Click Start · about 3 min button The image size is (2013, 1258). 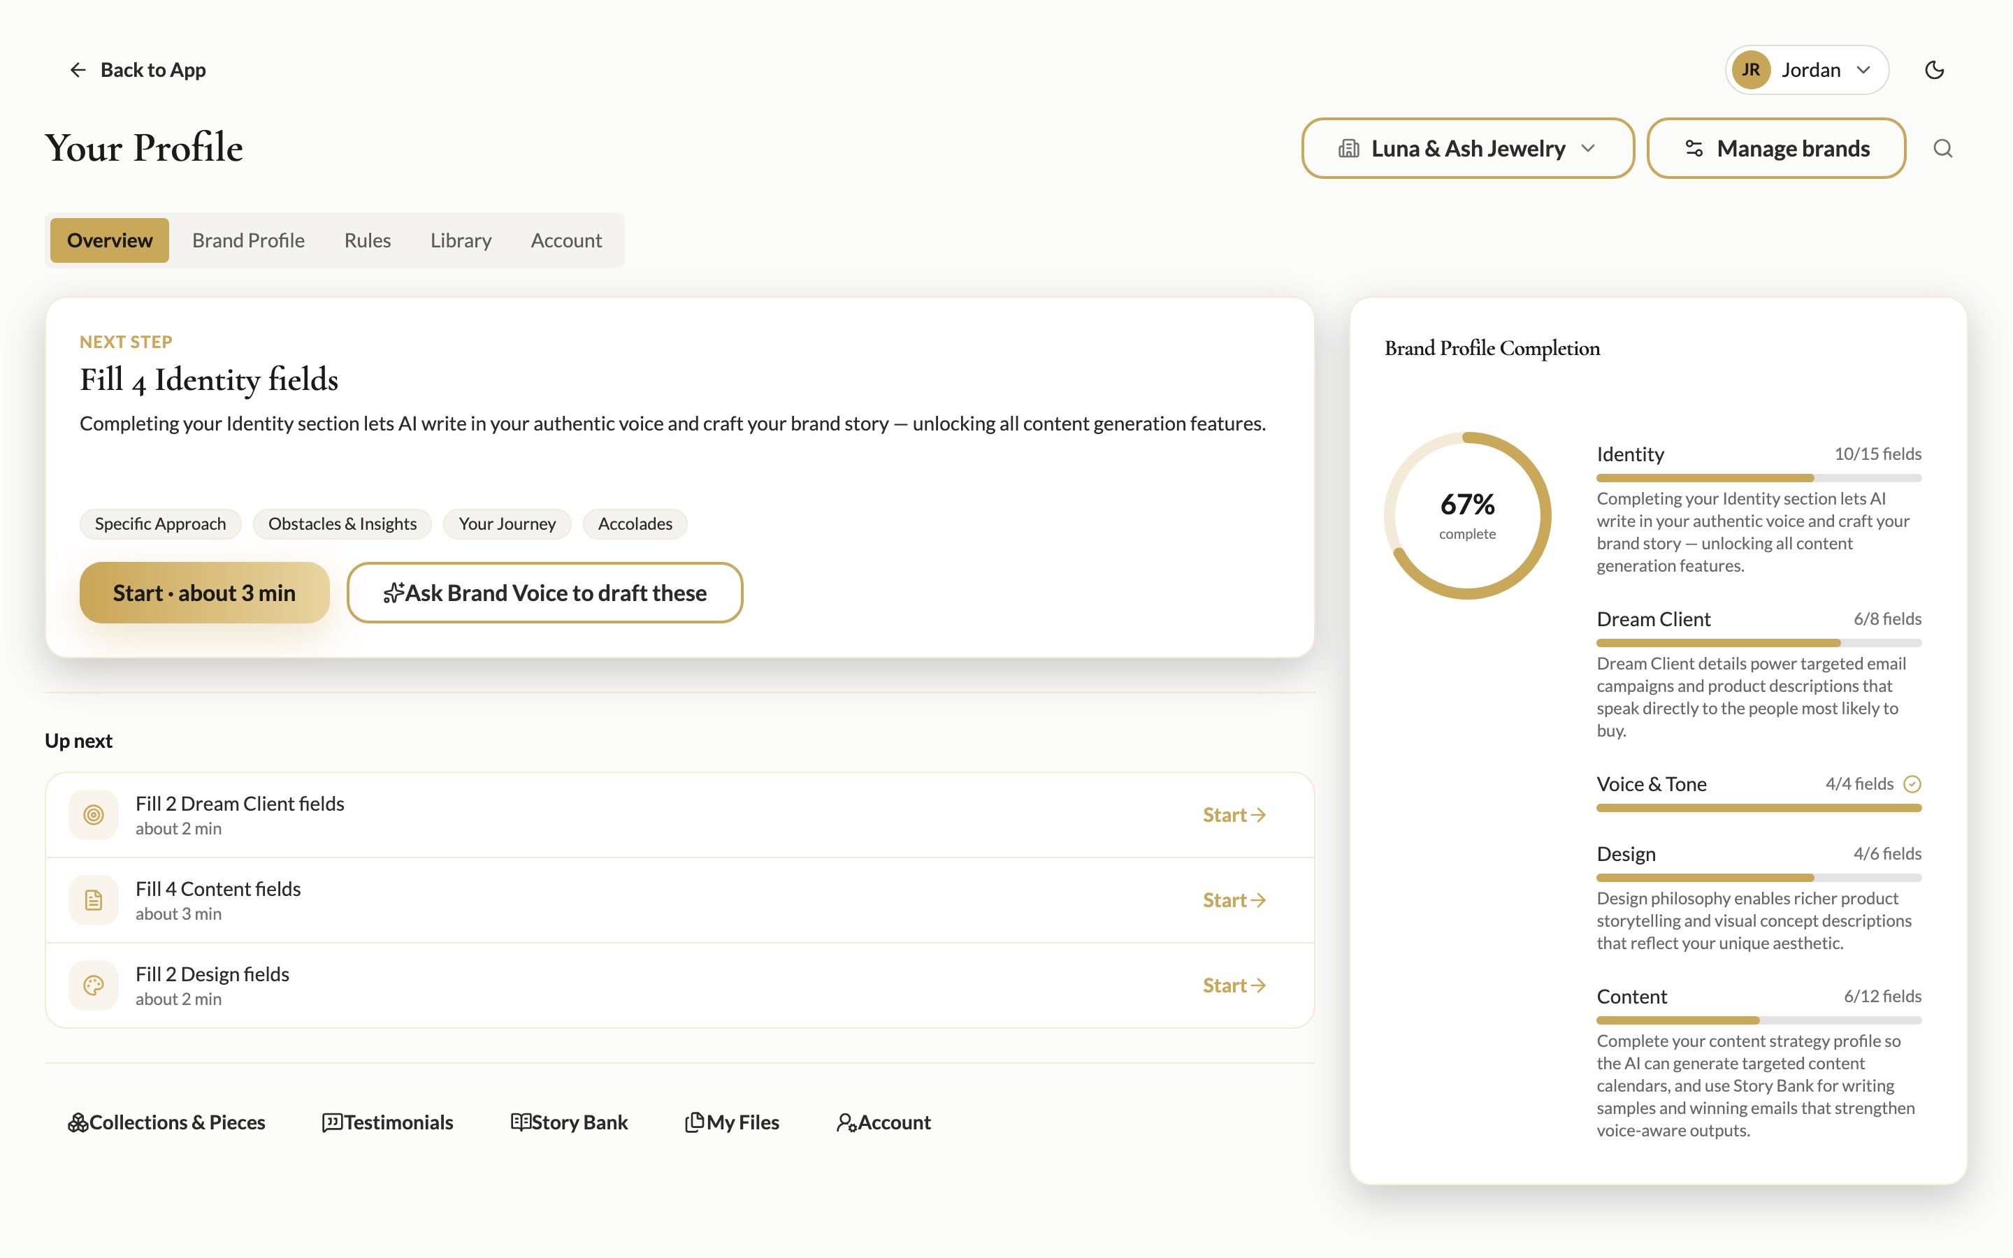click(204, 593)
